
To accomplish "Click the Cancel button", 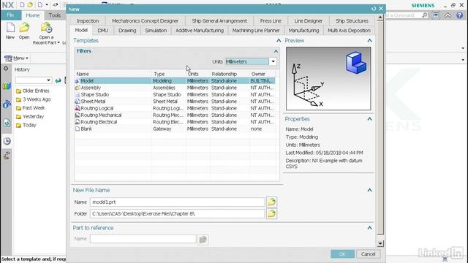I will (368, 254).
